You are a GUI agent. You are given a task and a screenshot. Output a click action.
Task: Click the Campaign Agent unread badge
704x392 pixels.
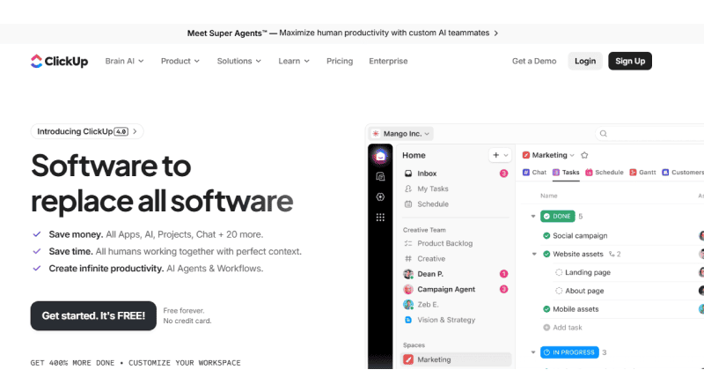503,289
